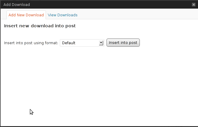The height and width of the screenshot is (127, 198).
Task: Click the 'Add Download' title text
Action: coord(17,5)
